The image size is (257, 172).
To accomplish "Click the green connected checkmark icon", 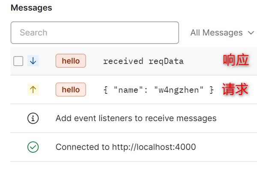I will coord(33,147).
